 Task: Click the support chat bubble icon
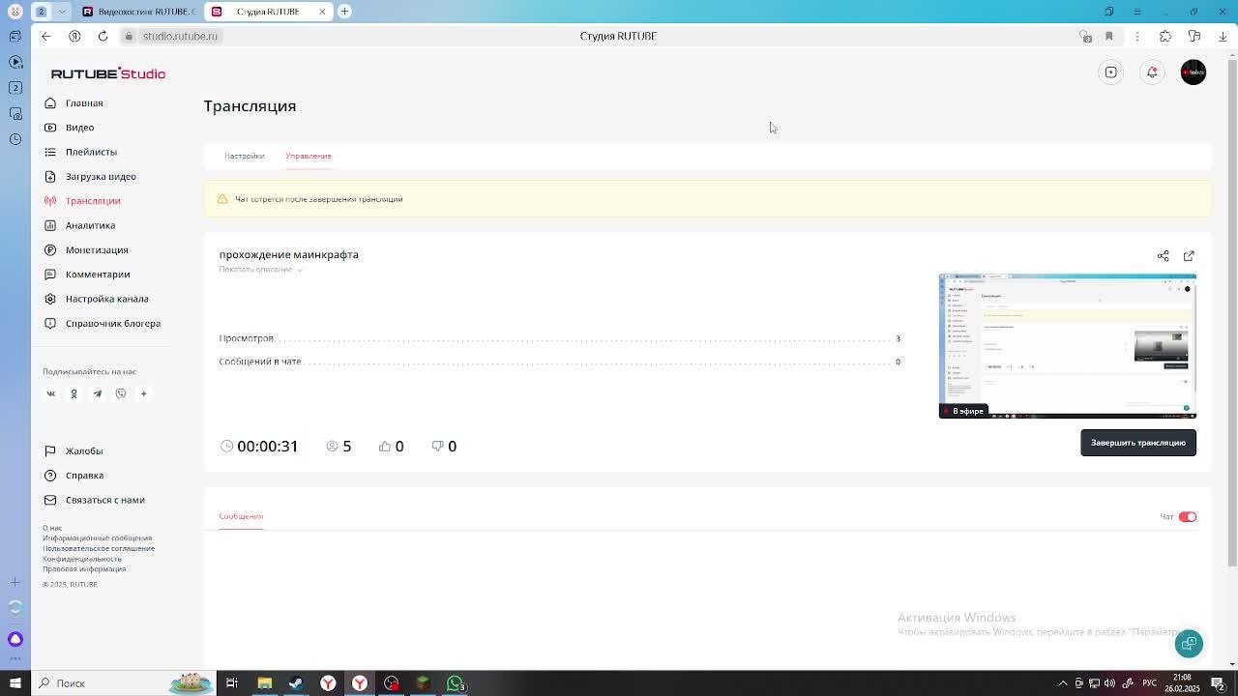click(x=1189, y=644)
